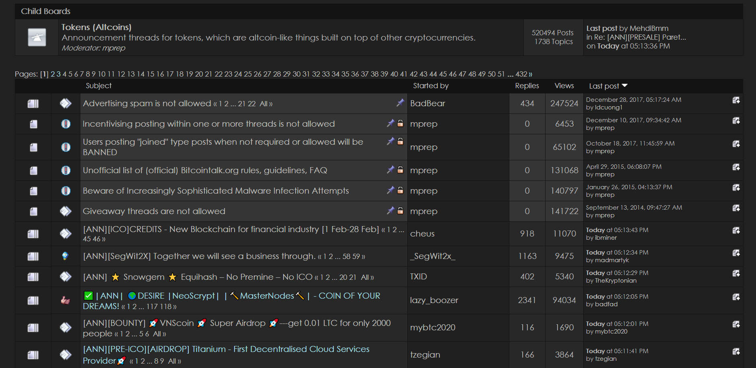Click the Tokens (Altcoins) child board icon
The image size is (756, 368).
36,37
